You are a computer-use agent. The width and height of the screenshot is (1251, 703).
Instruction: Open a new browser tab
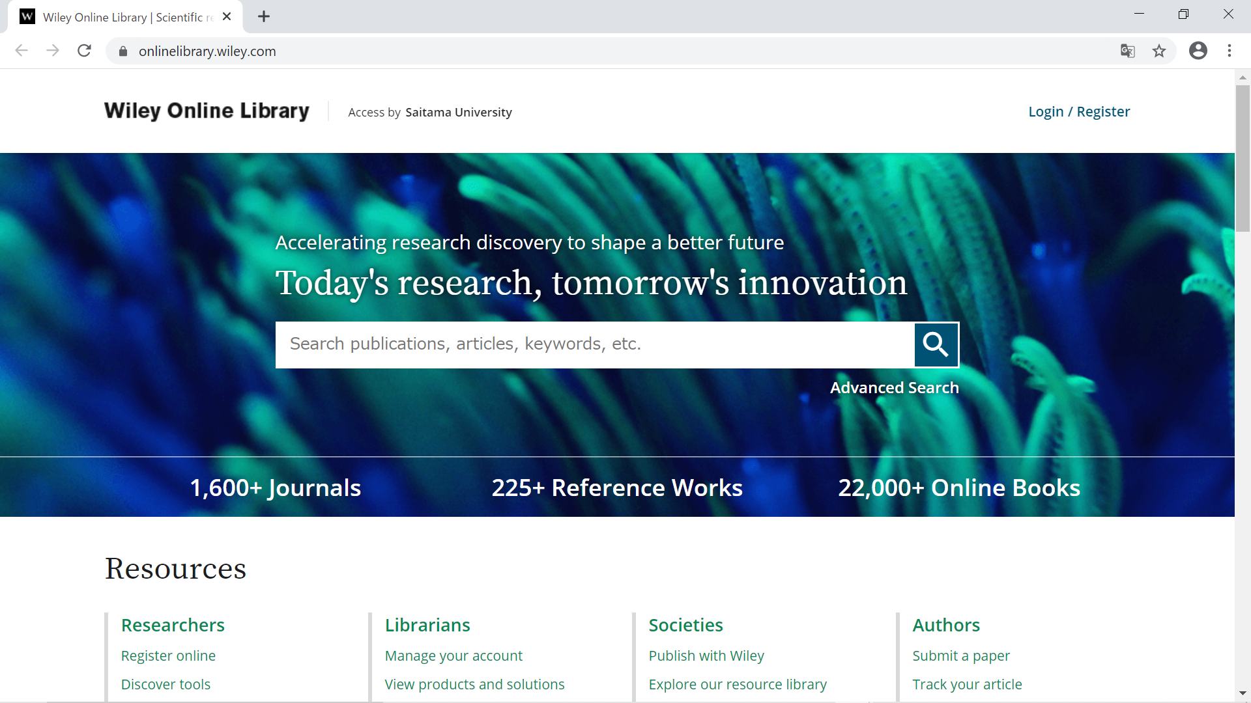(x=264, y=17)
